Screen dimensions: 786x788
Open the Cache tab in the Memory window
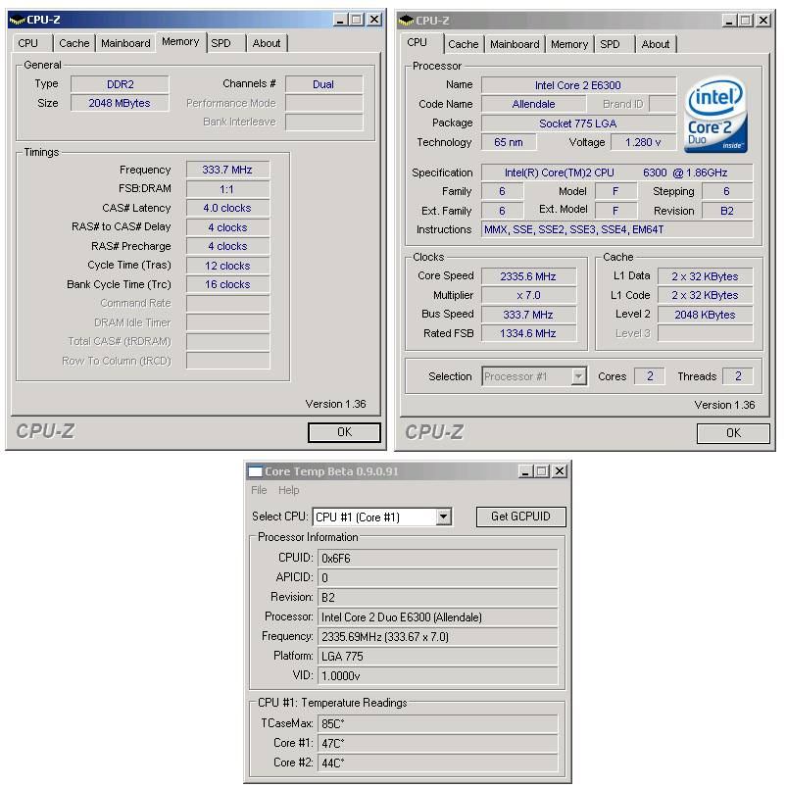tap(74, 43)
